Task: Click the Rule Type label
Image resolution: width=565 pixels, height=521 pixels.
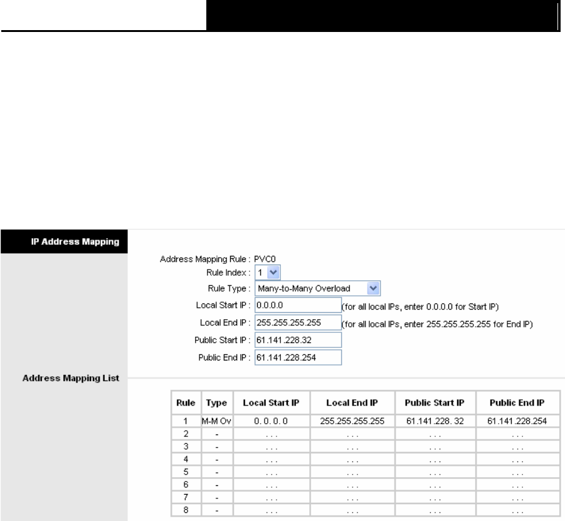Action: pos(229,288)
